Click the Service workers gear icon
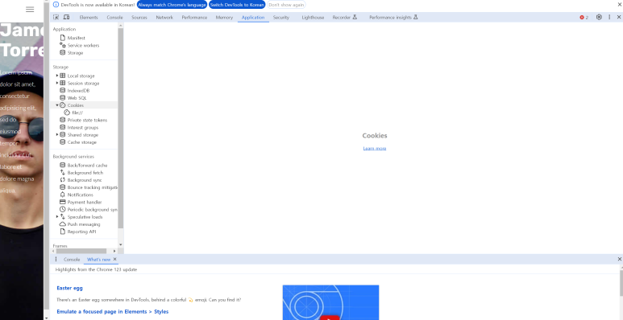This screenshot has height=320, width=623. click(62, 45)
